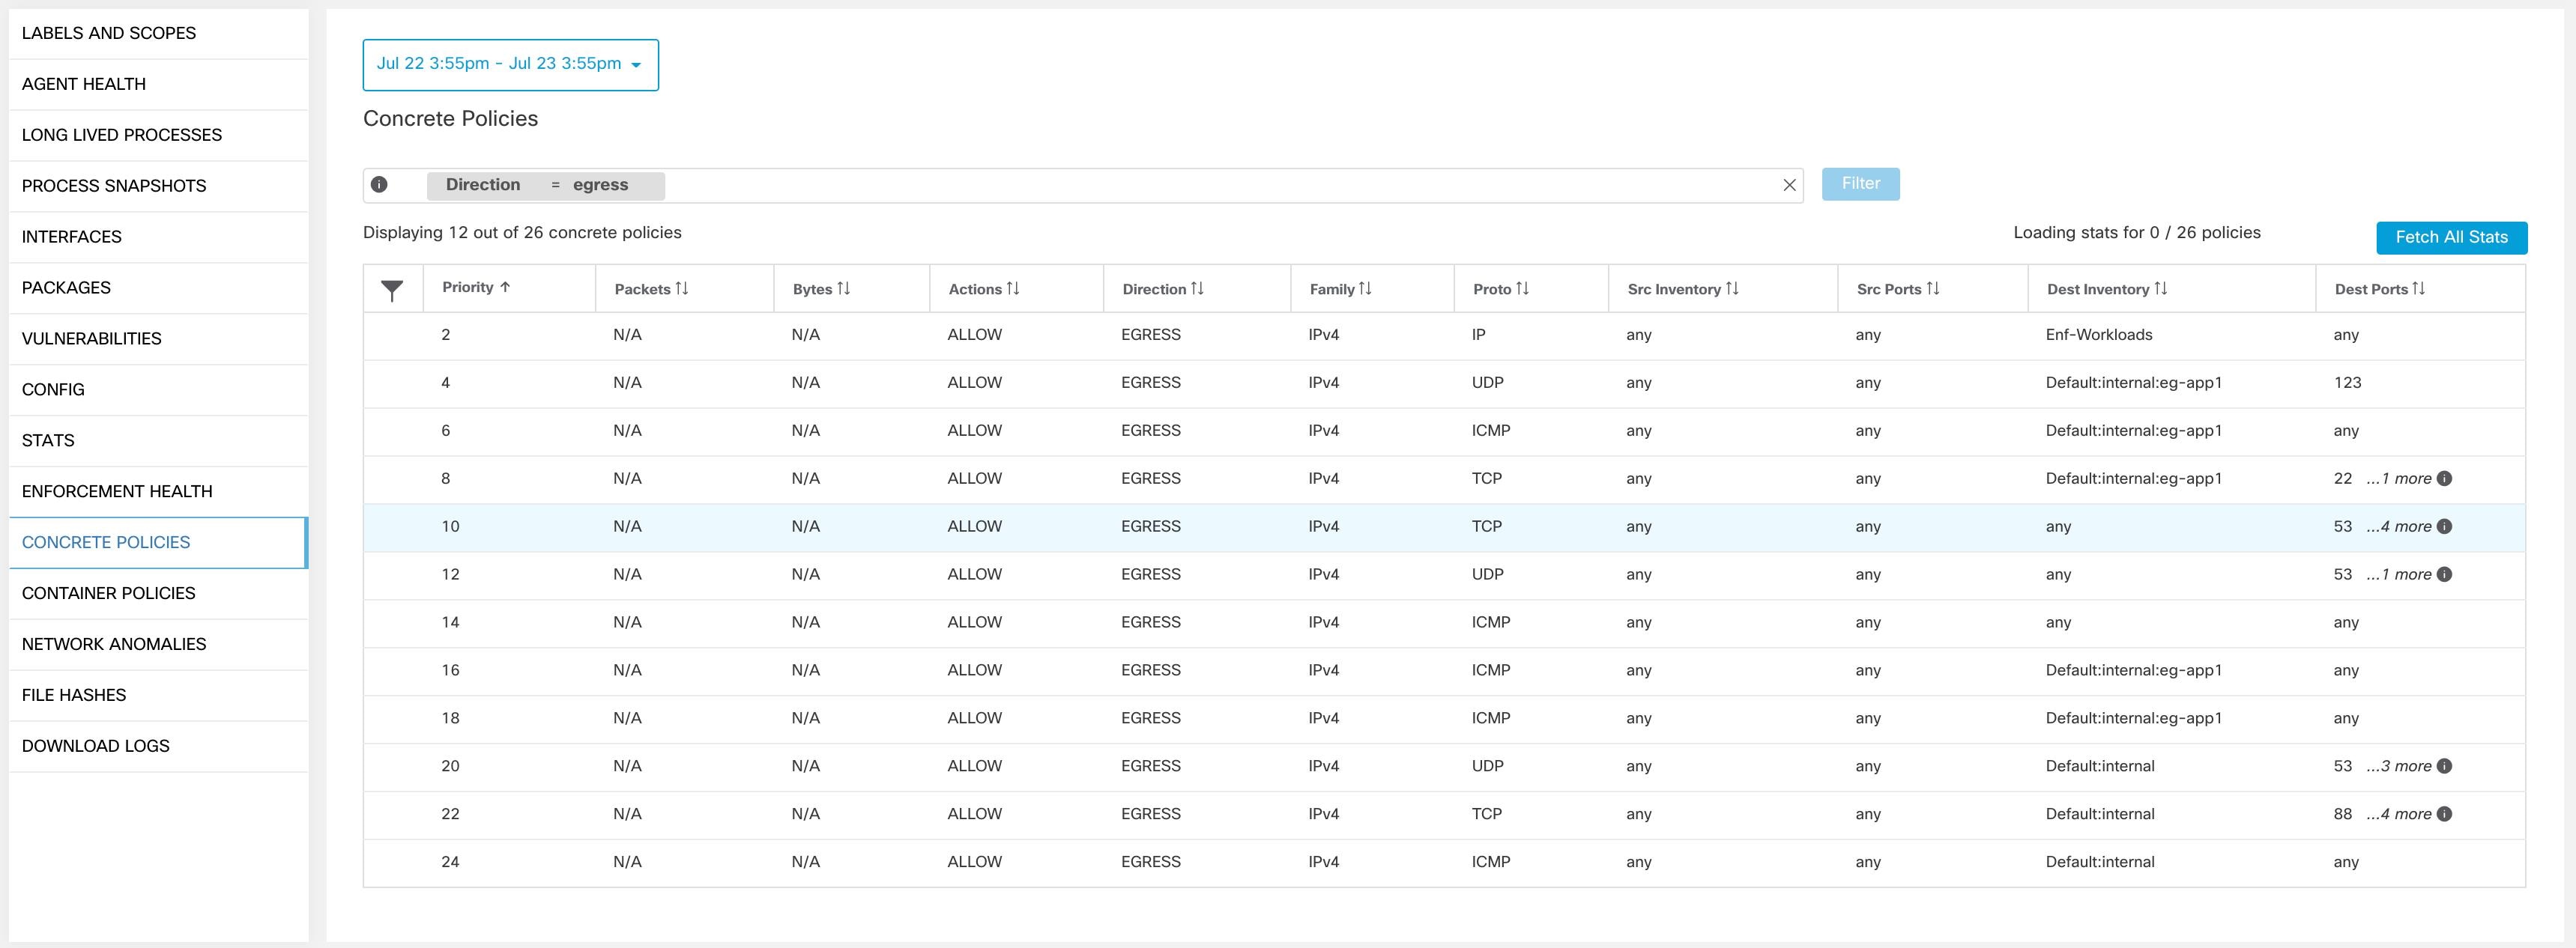This screenshot has width=2576, height=948.
Task: Clear the Direction egress filter with the X icon
Action: tap(1789, 183)
